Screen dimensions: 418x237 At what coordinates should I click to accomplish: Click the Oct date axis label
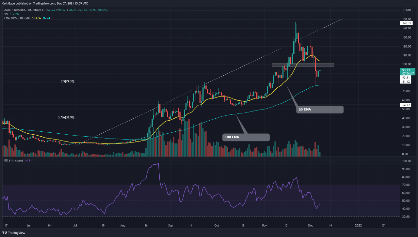coord(217,225)
